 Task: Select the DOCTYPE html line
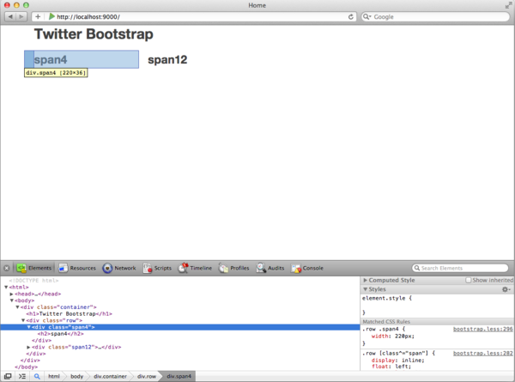[33, 281]
